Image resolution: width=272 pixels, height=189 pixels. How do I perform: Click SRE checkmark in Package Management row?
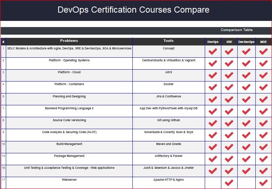229,159
